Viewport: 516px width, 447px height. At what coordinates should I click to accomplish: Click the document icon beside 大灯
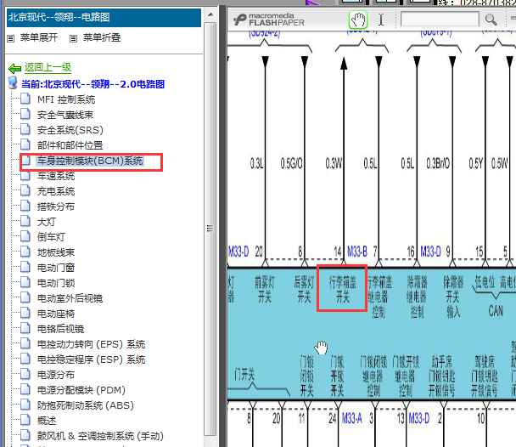(25, 221)
